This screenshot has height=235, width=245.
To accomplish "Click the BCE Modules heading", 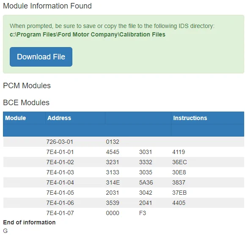I will click(26, 103).
